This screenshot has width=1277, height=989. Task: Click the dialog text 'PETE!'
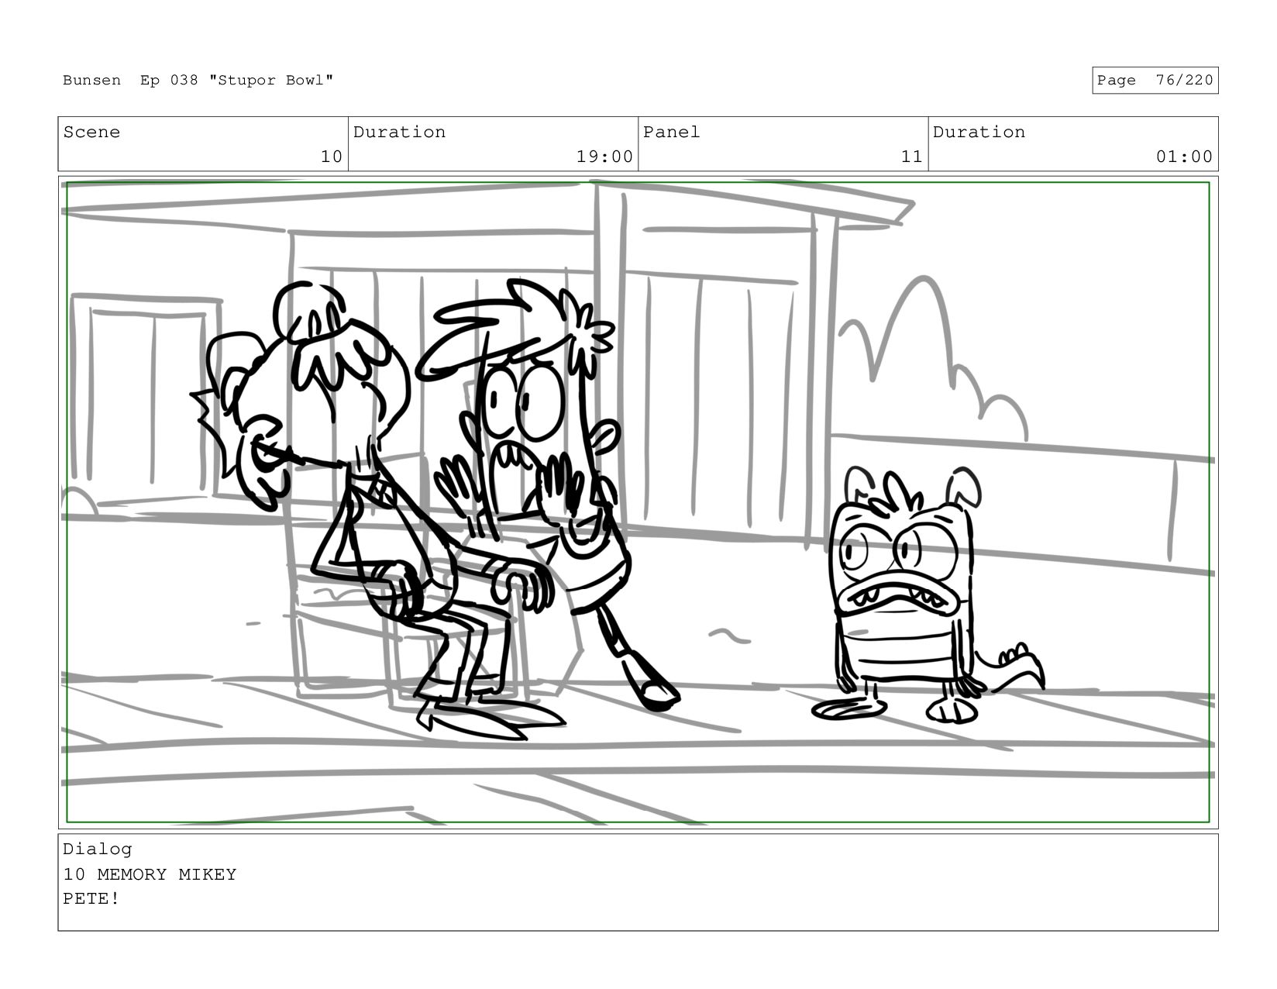pyautogui.click(x=91, y=899)
